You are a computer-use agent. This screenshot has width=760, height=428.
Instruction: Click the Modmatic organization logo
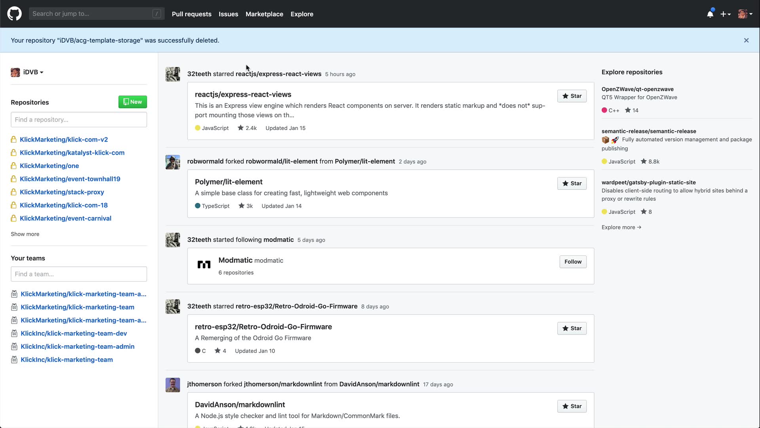[204, 264]
